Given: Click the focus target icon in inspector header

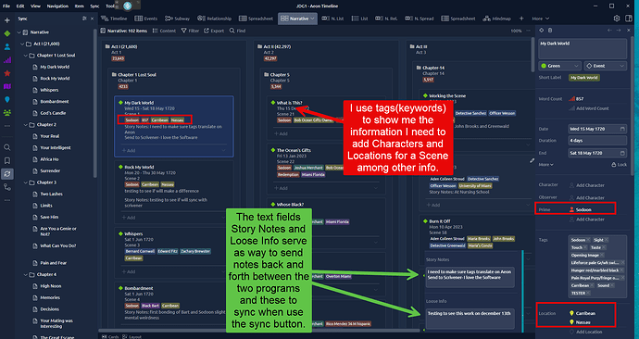Looking at the screenshot, I should tap(542, 31).
